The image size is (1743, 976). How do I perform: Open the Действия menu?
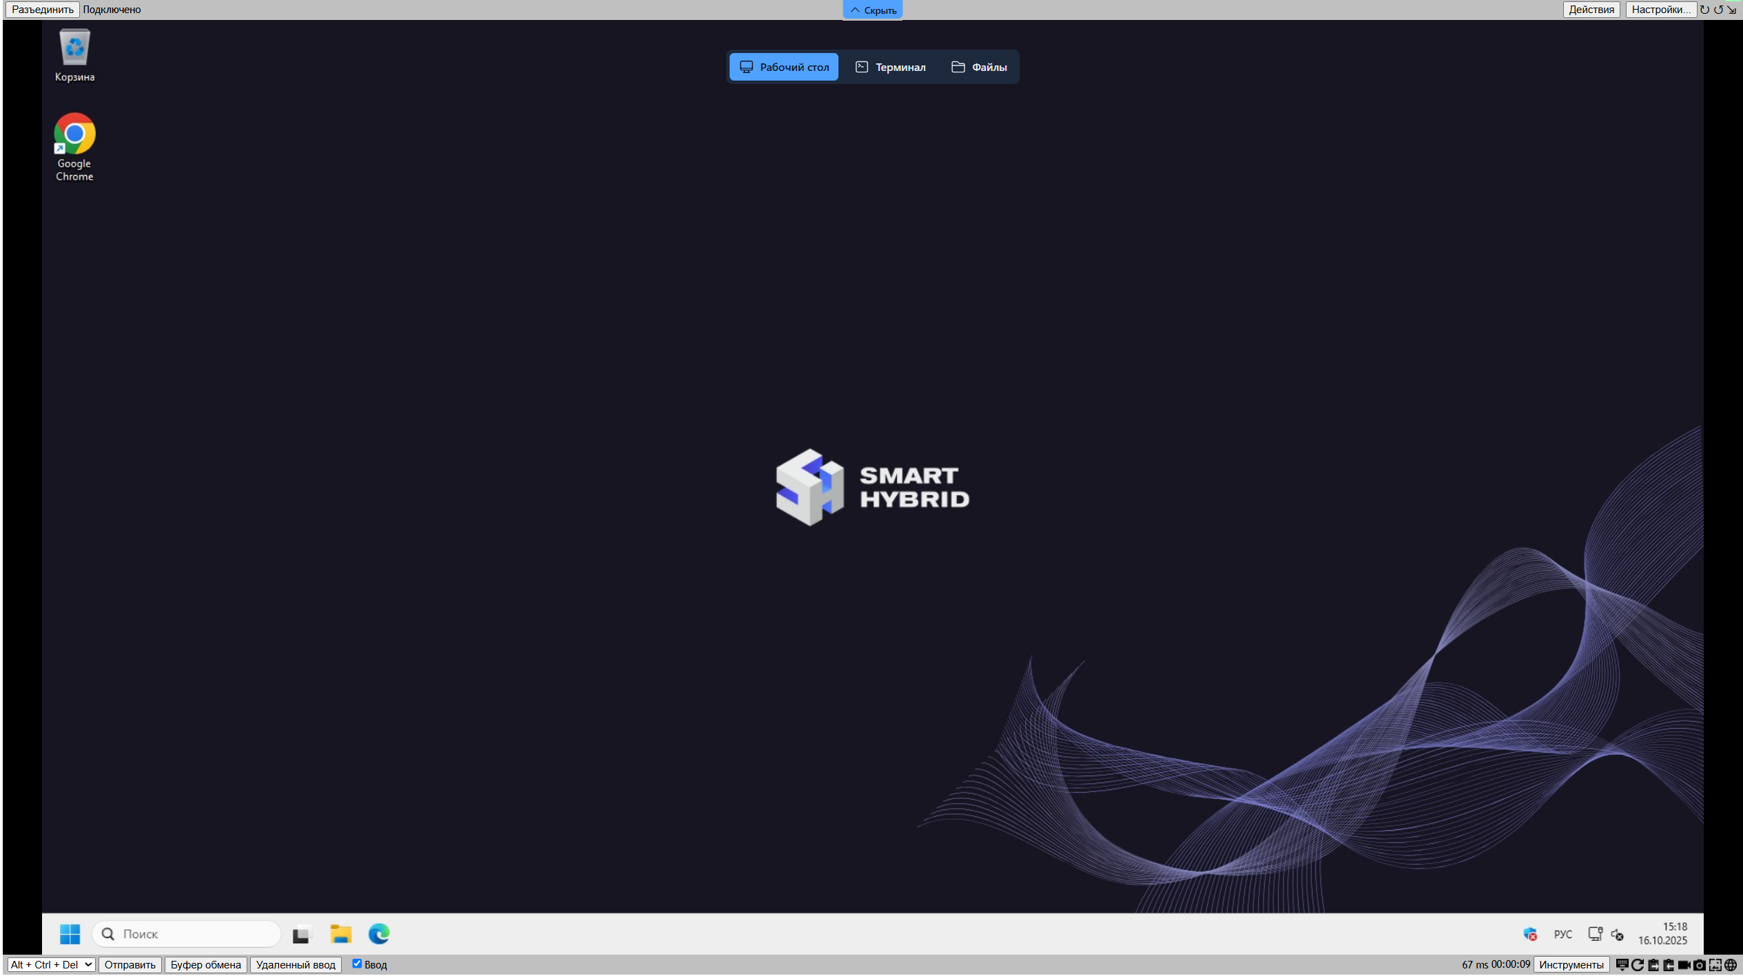click(x=1591, y=9)
